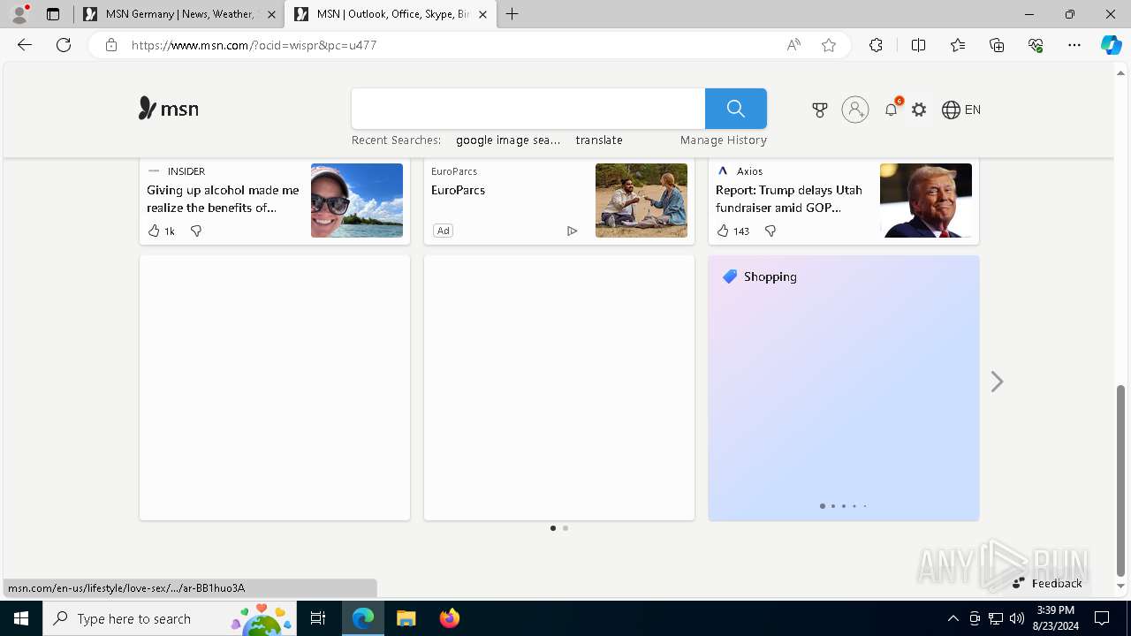This screenshot has width=1131, height=636.
Task: Open Edge Settings and more menu
Action: 1074,45
